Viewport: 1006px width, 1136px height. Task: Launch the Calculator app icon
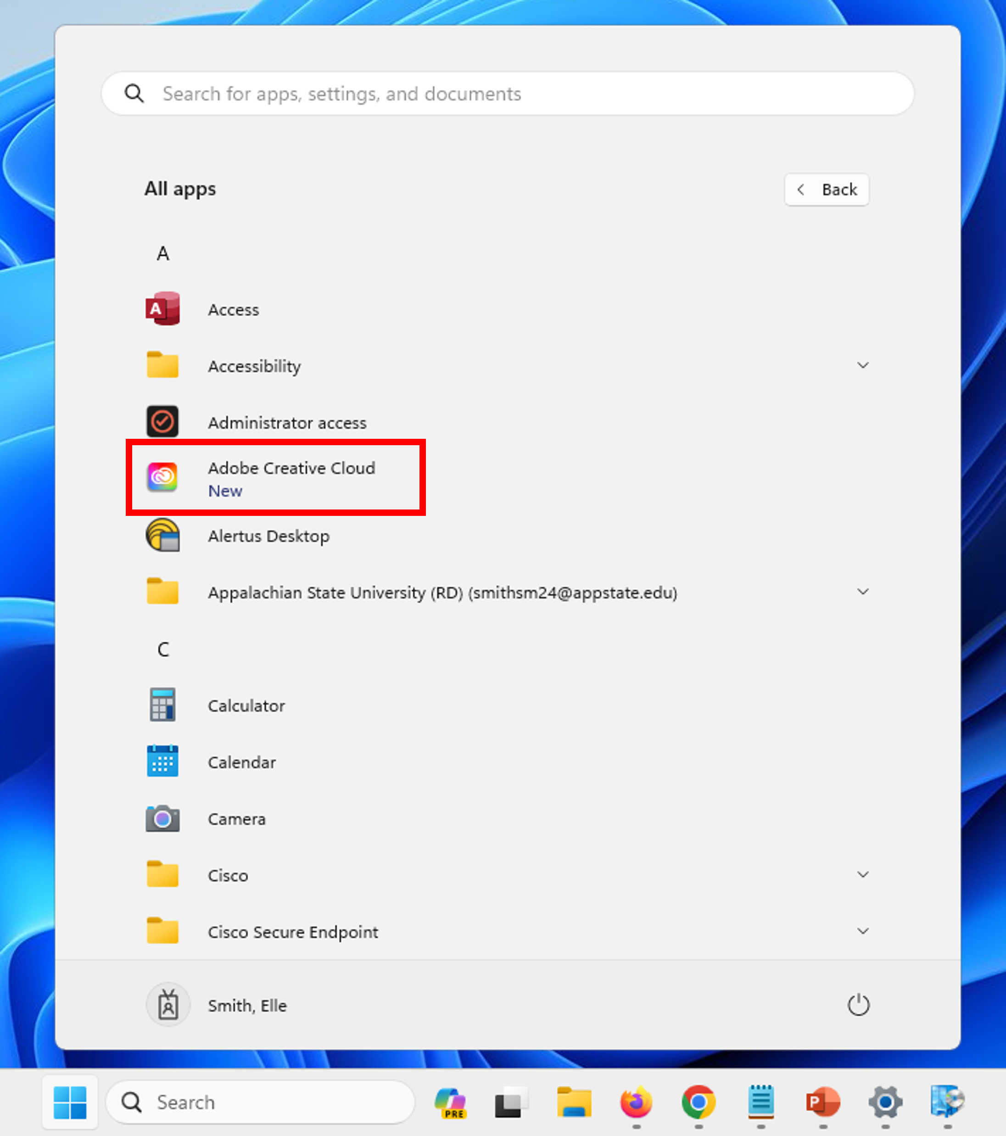(x=162, y=705)
